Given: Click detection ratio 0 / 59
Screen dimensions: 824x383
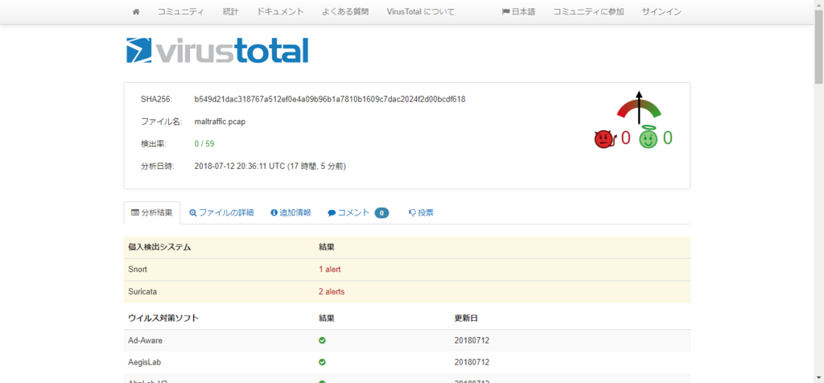Looking at the screenshot, I should pyautogui.click(x=204, y=144).
